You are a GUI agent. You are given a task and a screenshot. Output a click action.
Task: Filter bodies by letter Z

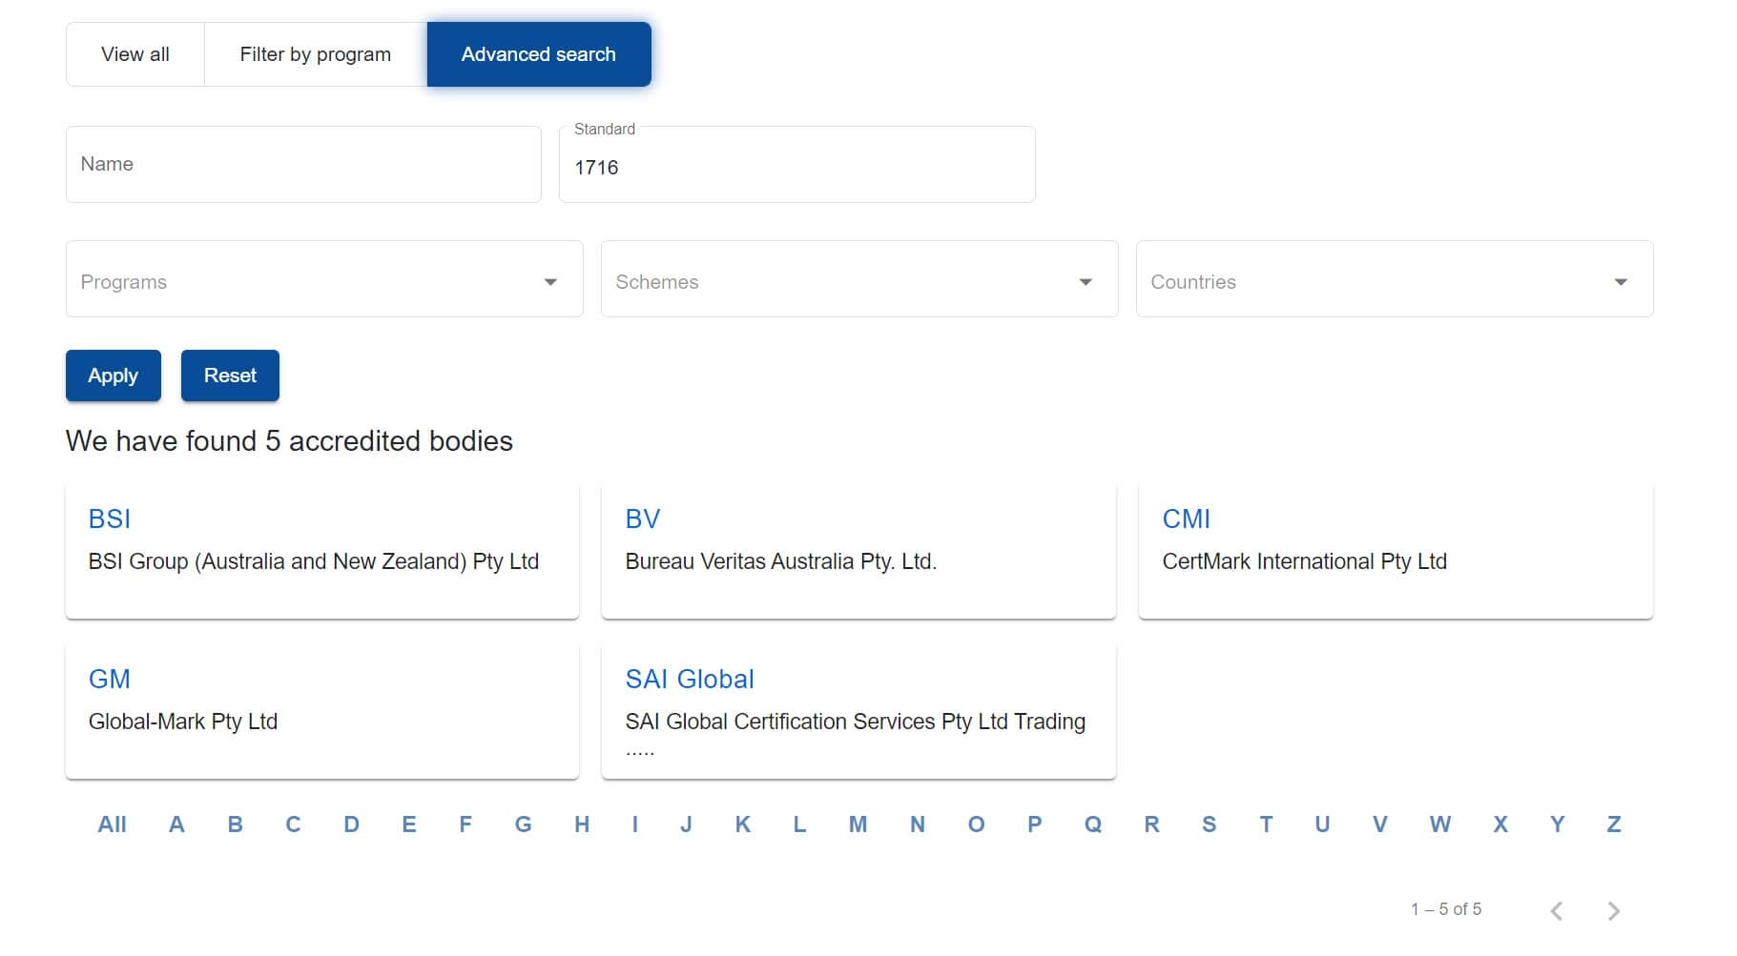click(1614, 824)
